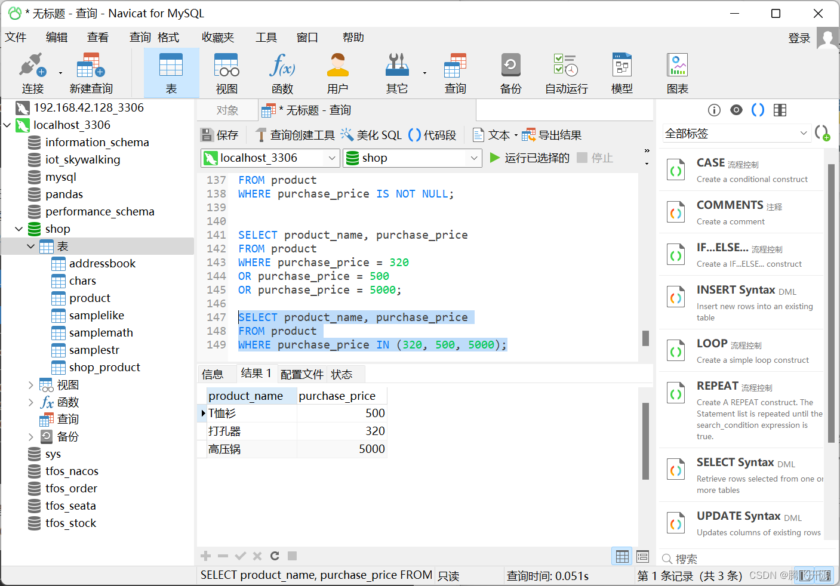840x586 pixels.
Task: Click the split-columns layout icon in right panel
Action: (x=780, y=110)
